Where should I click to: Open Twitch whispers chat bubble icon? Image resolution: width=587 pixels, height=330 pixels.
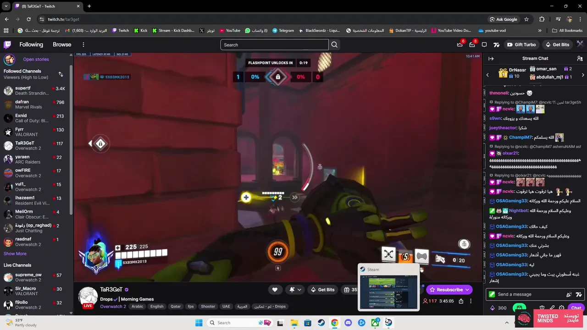pos(484,44)
